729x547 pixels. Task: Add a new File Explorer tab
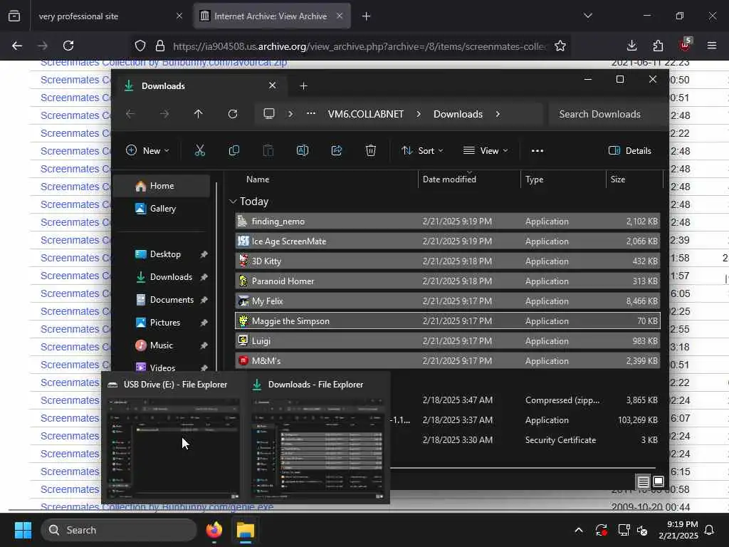click(303, 86)
